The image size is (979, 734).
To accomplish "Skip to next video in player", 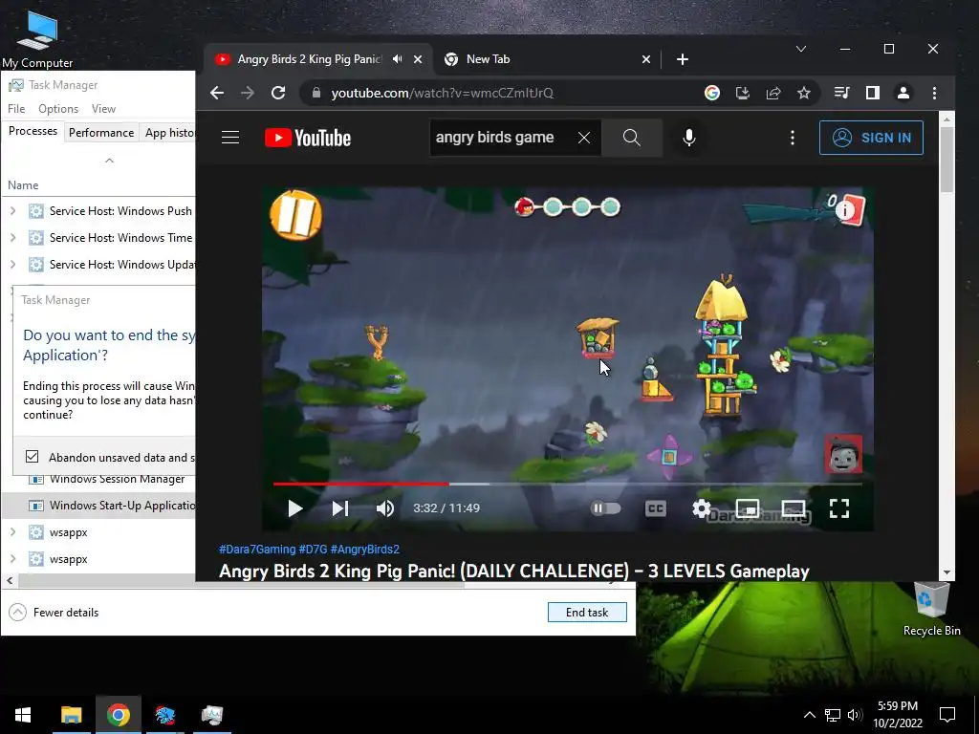I will coord(340,508).
